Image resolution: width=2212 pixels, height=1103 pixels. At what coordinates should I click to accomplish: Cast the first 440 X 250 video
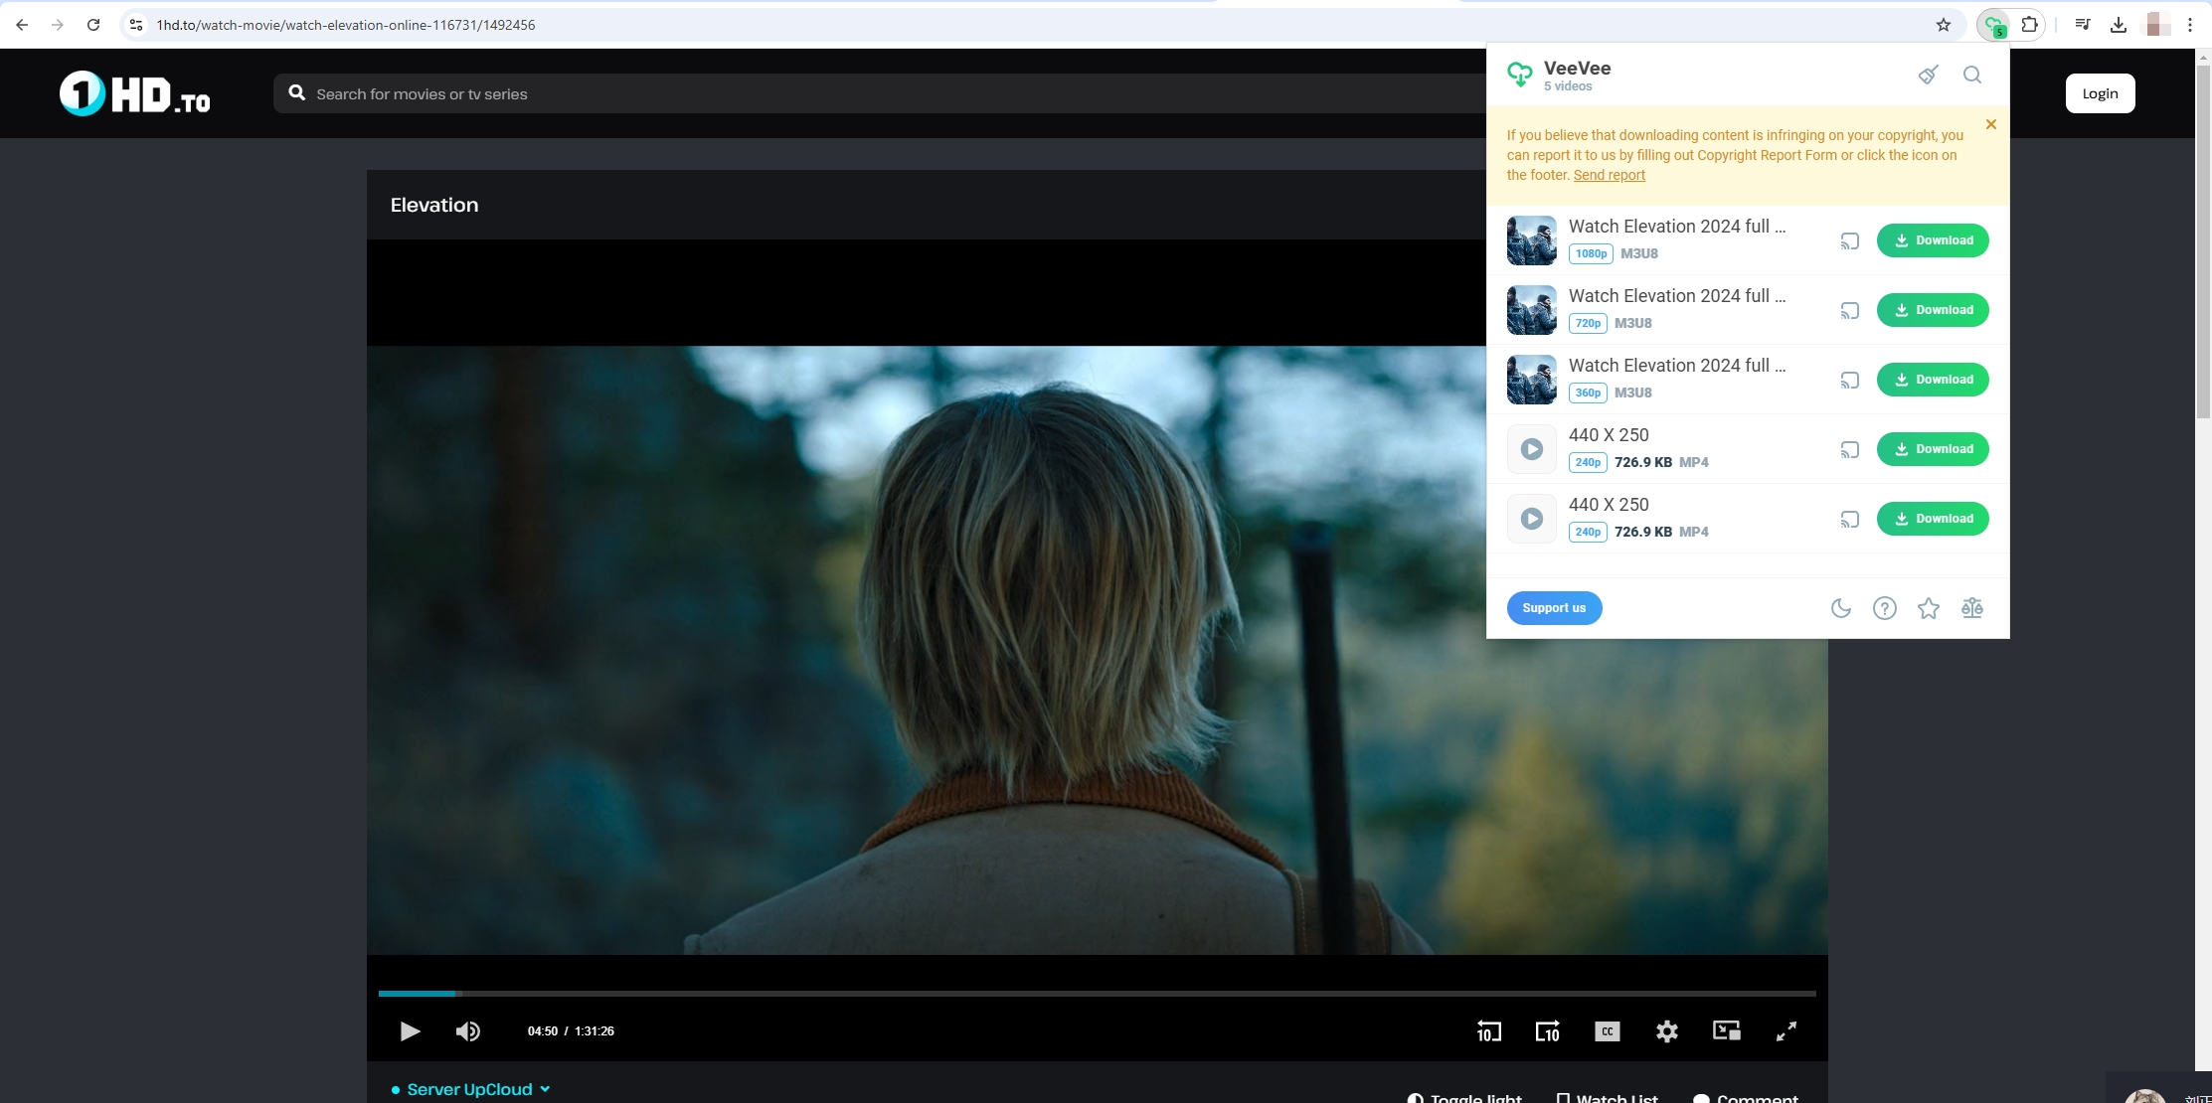point(1849,449)
